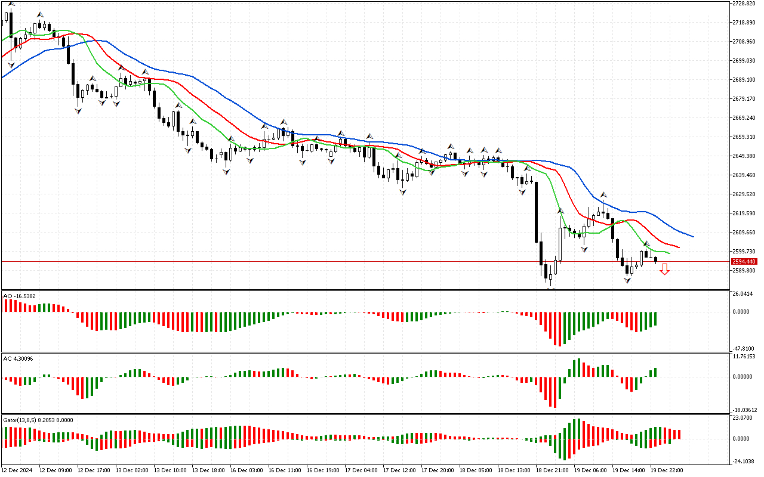This screenshot has width=764, height=477.
Task: Click the 2639.450 price axis label
Action: pyautogui.click(x=745, y=175)
